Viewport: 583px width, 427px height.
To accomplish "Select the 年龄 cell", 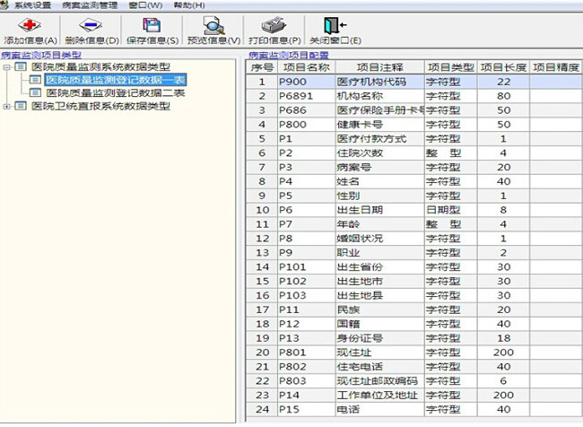I will [x=379, y=224].
